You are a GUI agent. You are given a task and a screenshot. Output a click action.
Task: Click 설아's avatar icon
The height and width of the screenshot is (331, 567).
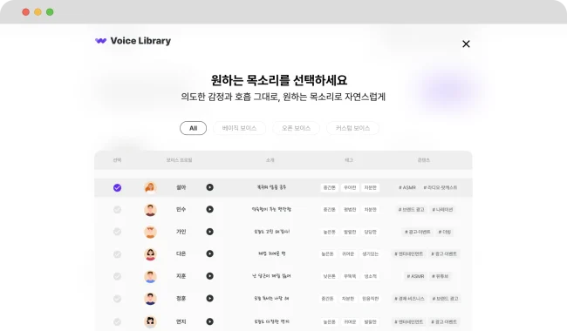point(150,187)
